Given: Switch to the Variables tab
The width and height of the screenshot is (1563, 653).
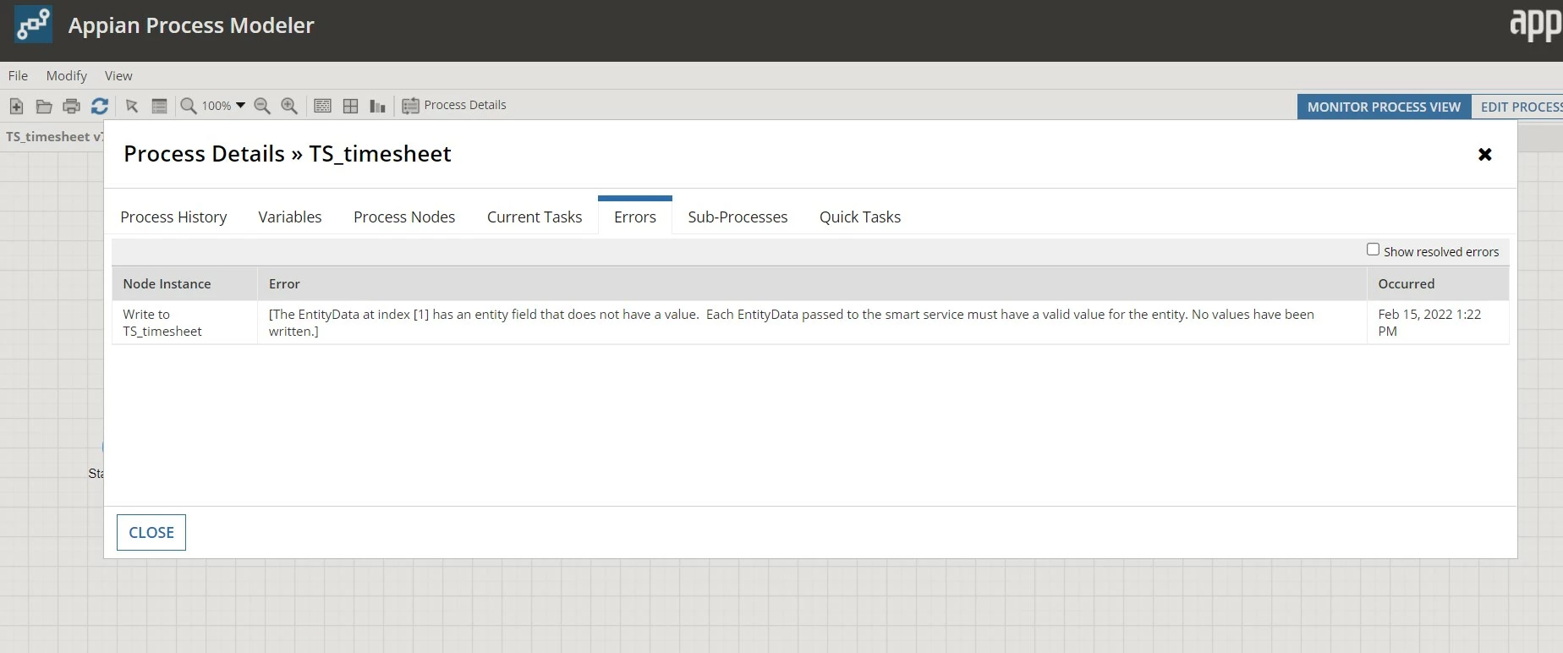Looking at the screenshot, I should 290,217.
